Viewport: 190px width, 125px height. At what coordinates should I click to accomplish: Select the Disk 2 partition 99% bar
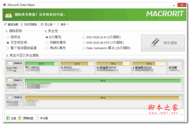(x=103, y=98)
